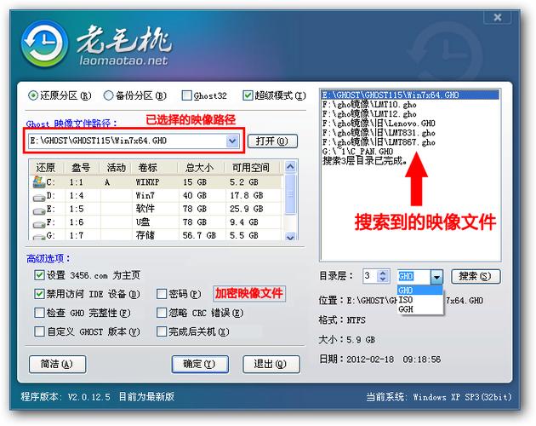The height and width of the screenshot is (426, 536).
Task: Select the 还原分区 restore partition radio button
Action: (x=34, y=95)
